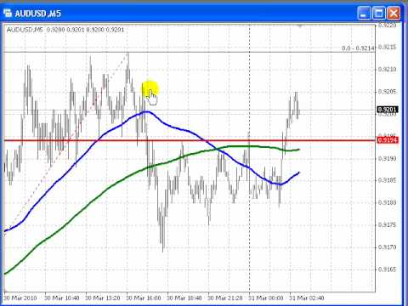Click the 31 Mar 02:40 time label
Viewport: 408px width, 306px height.
(x=307, y=298)
